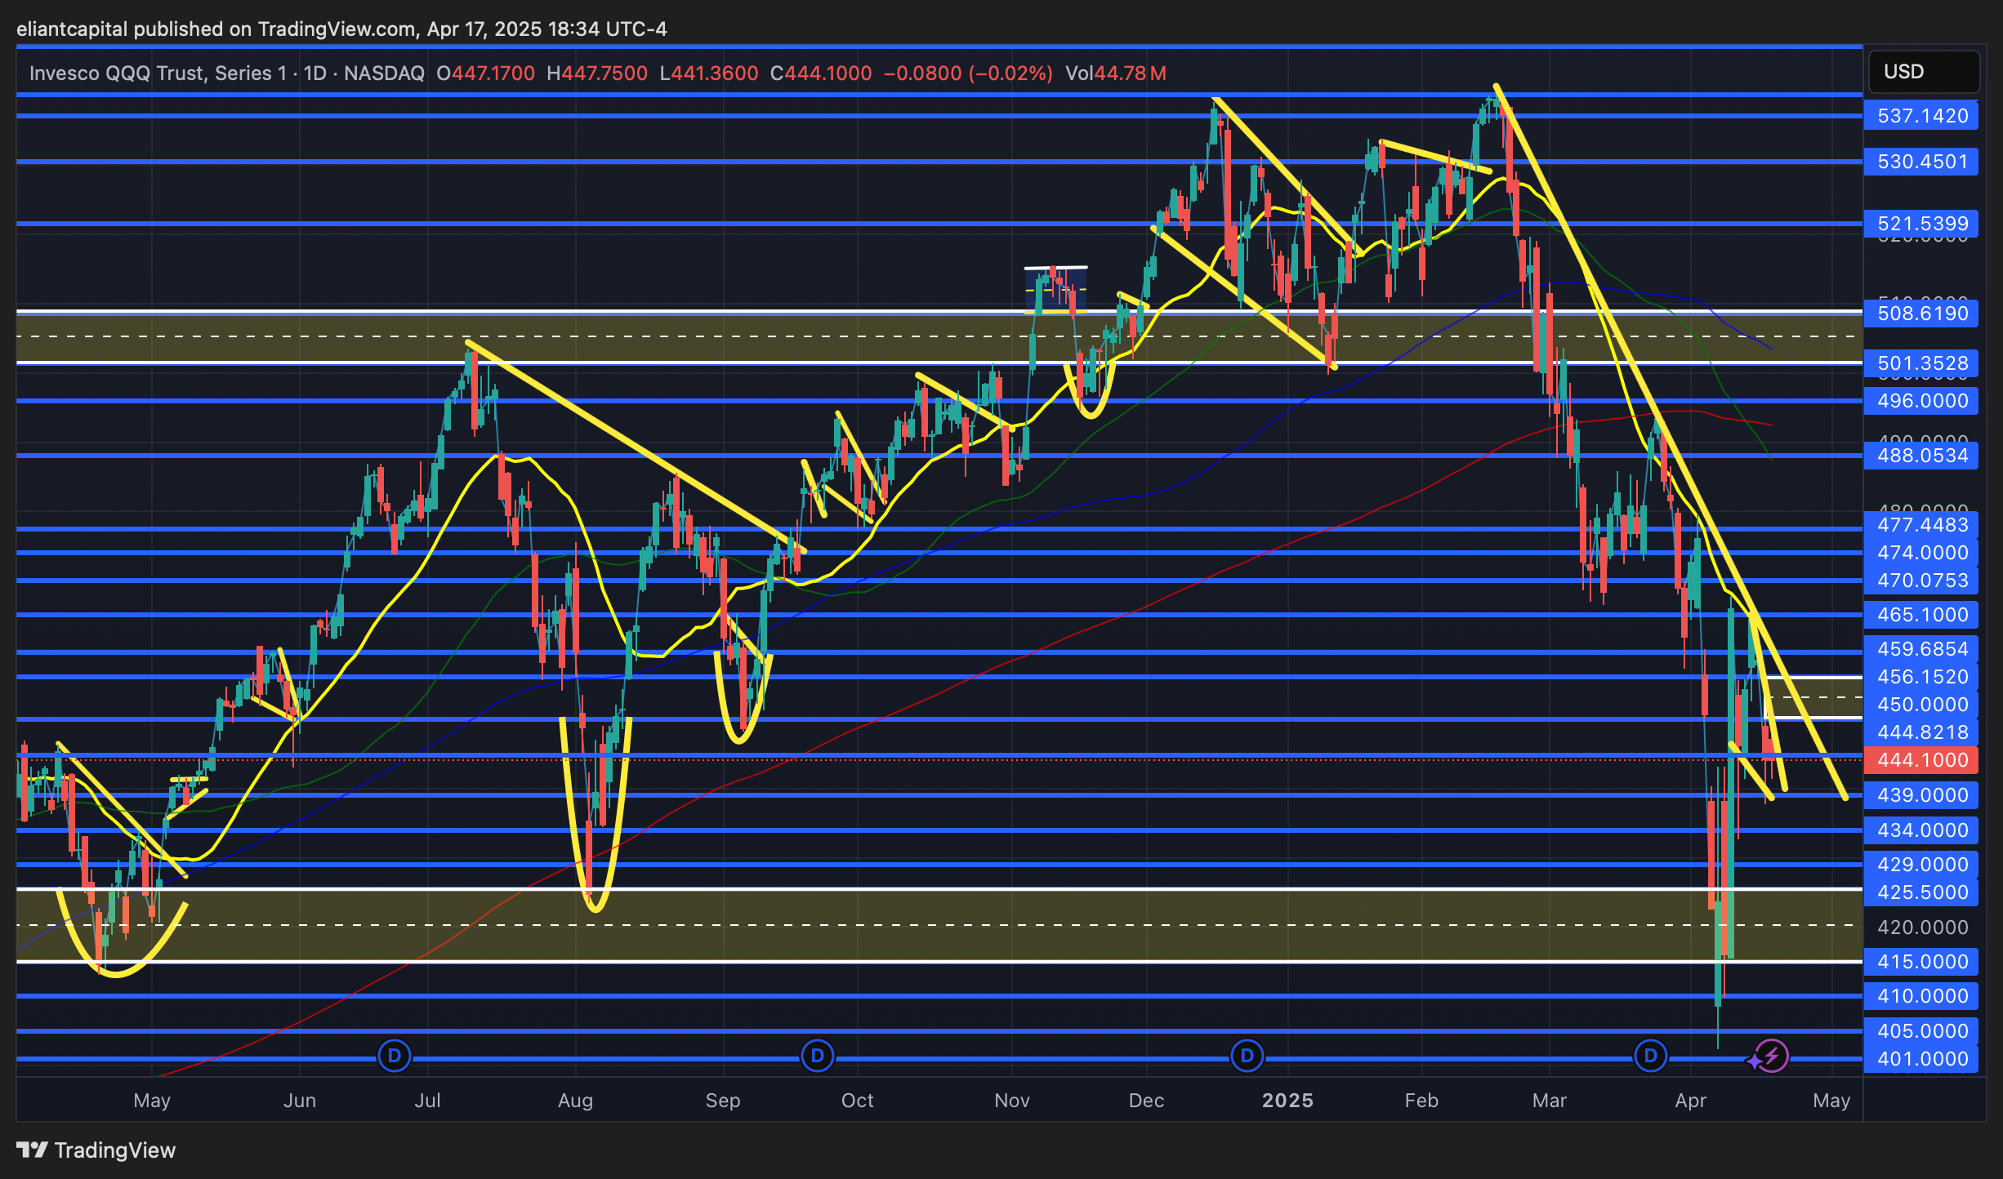Screen dimensions: 2003x1179
Task: Click the 401.0000 price level label
Action: click(x=1921, y=1059)
